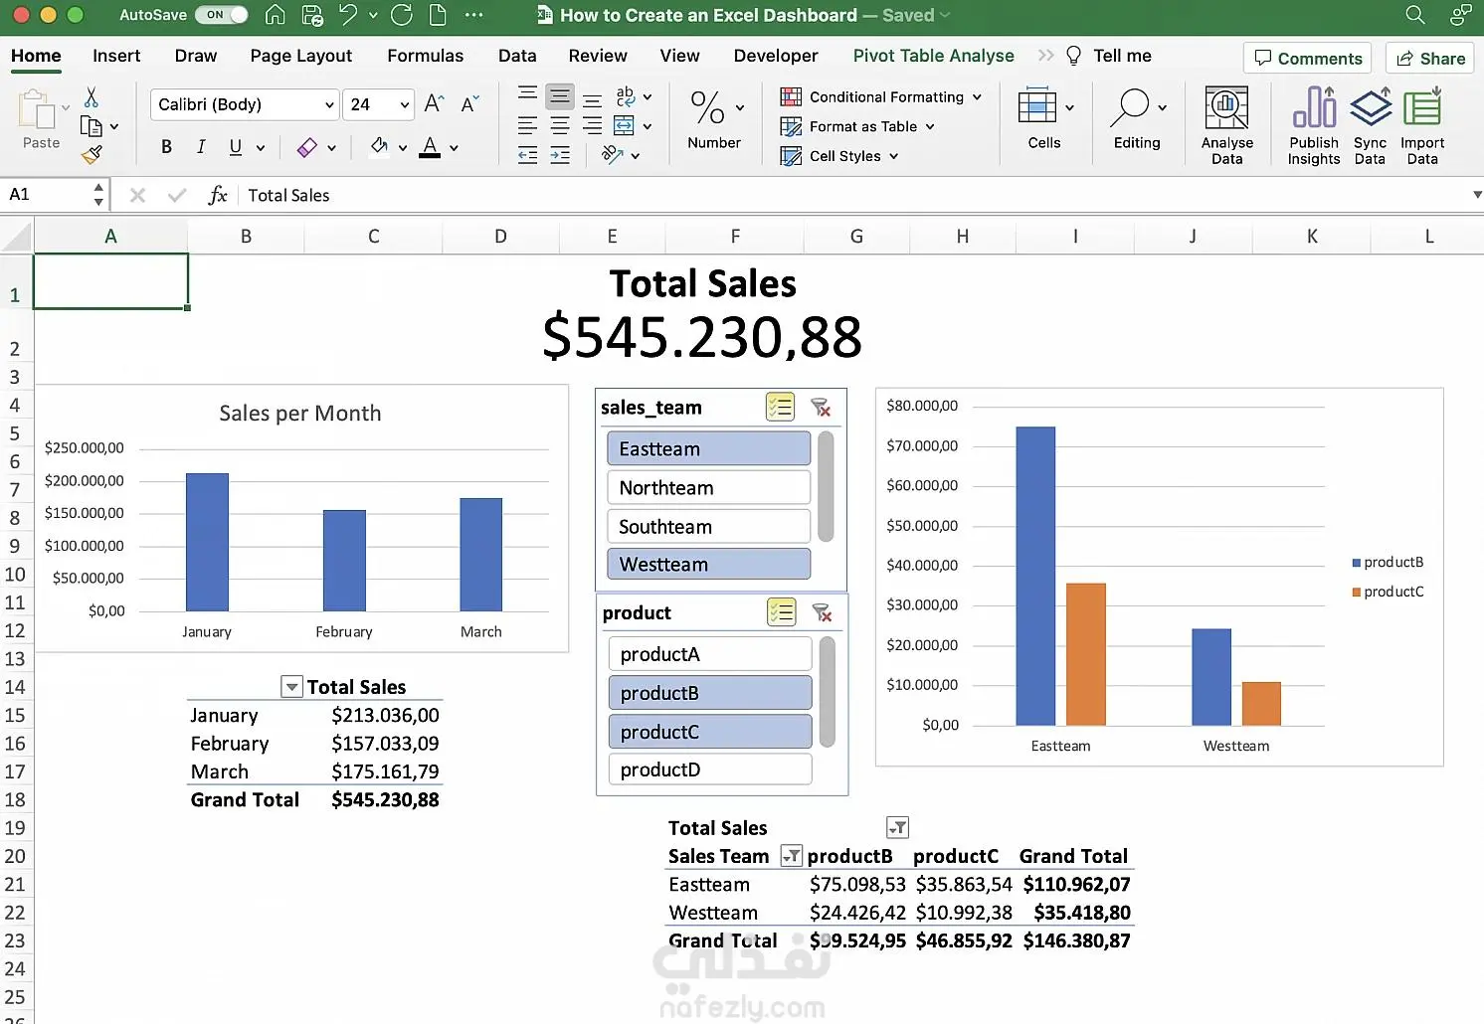The height and width of the screenshot is (1024, 1484).
Task: Show more ribbon tabs with the double chevron
Action: coord(1045,56)
